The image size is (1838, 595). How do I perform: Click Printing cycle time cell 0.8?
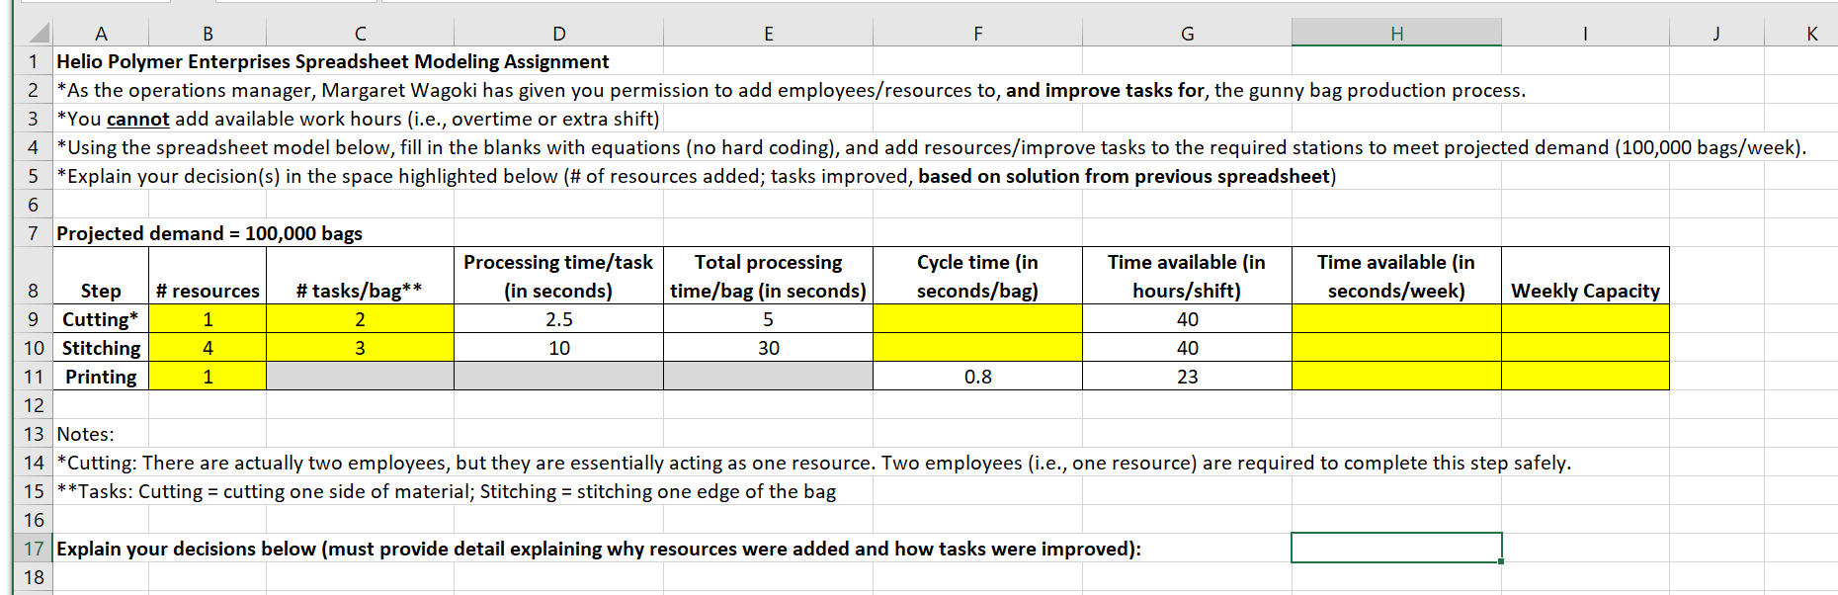click(x=978, y=377)
